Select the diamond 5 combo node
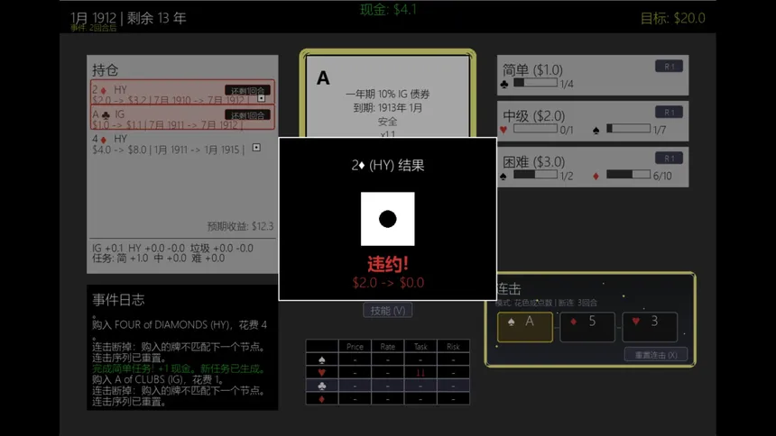The width and height of the screenshot is (776, 436). [587, 327]
